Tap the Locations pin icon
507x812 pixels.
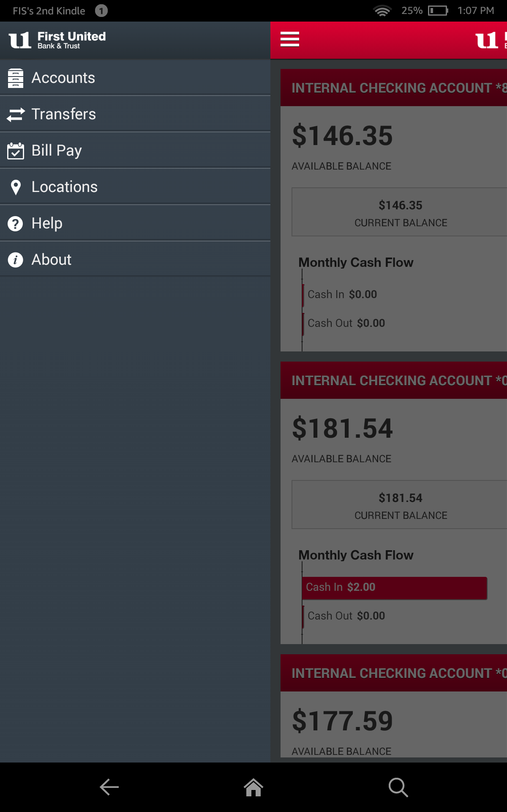click(16, 187)
